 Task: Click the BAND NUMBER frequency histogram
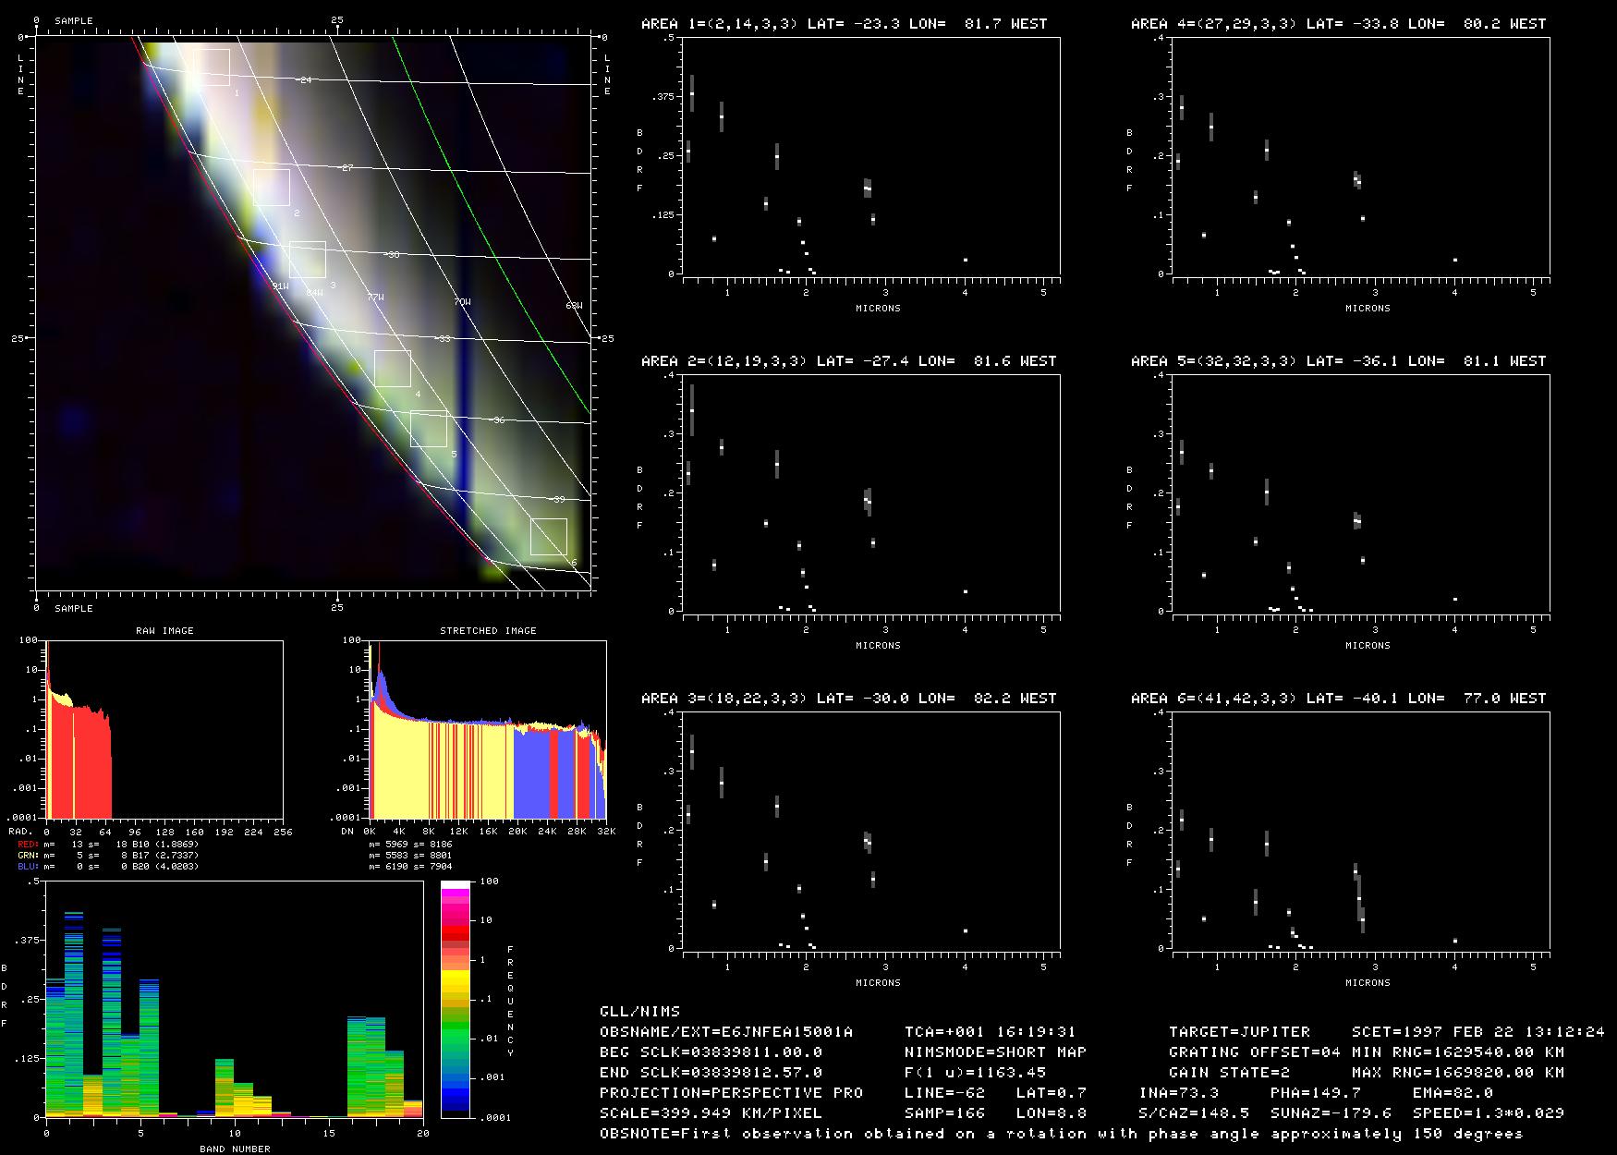coord(234,999)
